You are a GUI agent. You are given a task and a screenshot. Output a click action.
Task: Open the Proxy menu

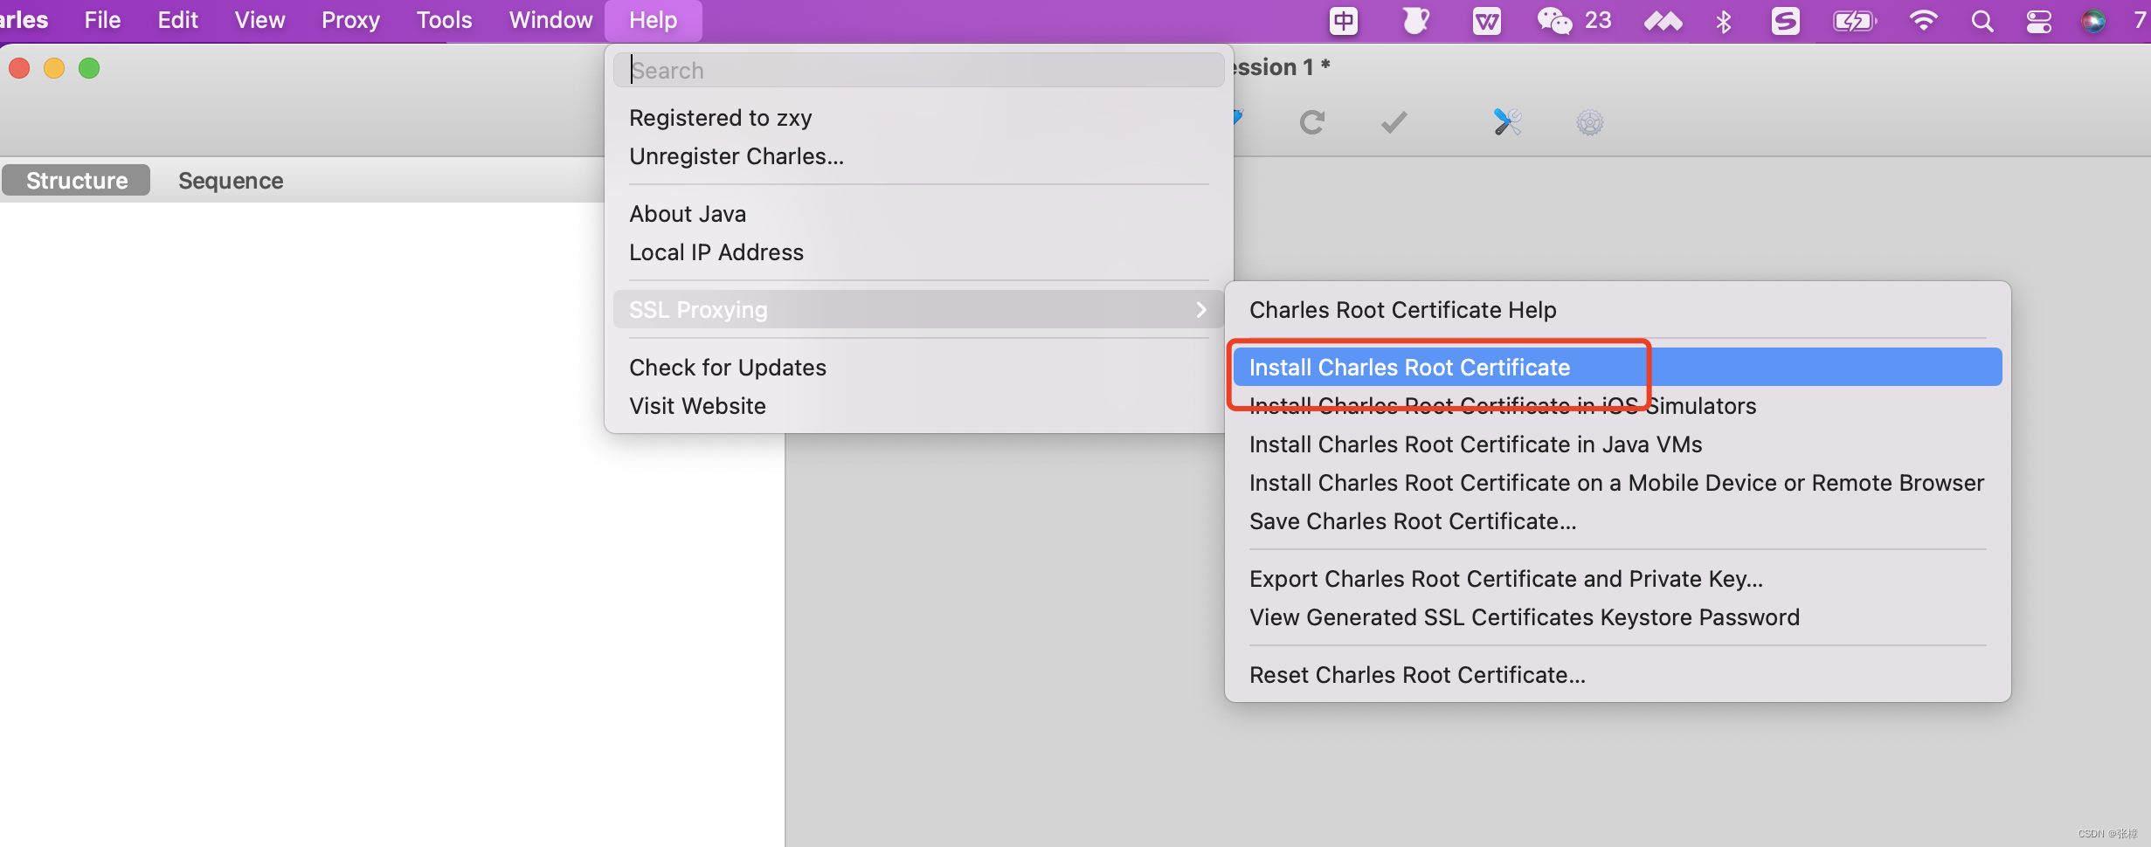point(350,20)
